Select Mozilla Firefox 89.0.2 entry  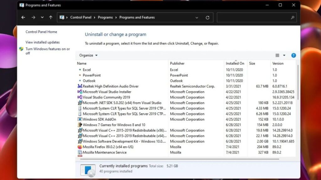[108, 147]
